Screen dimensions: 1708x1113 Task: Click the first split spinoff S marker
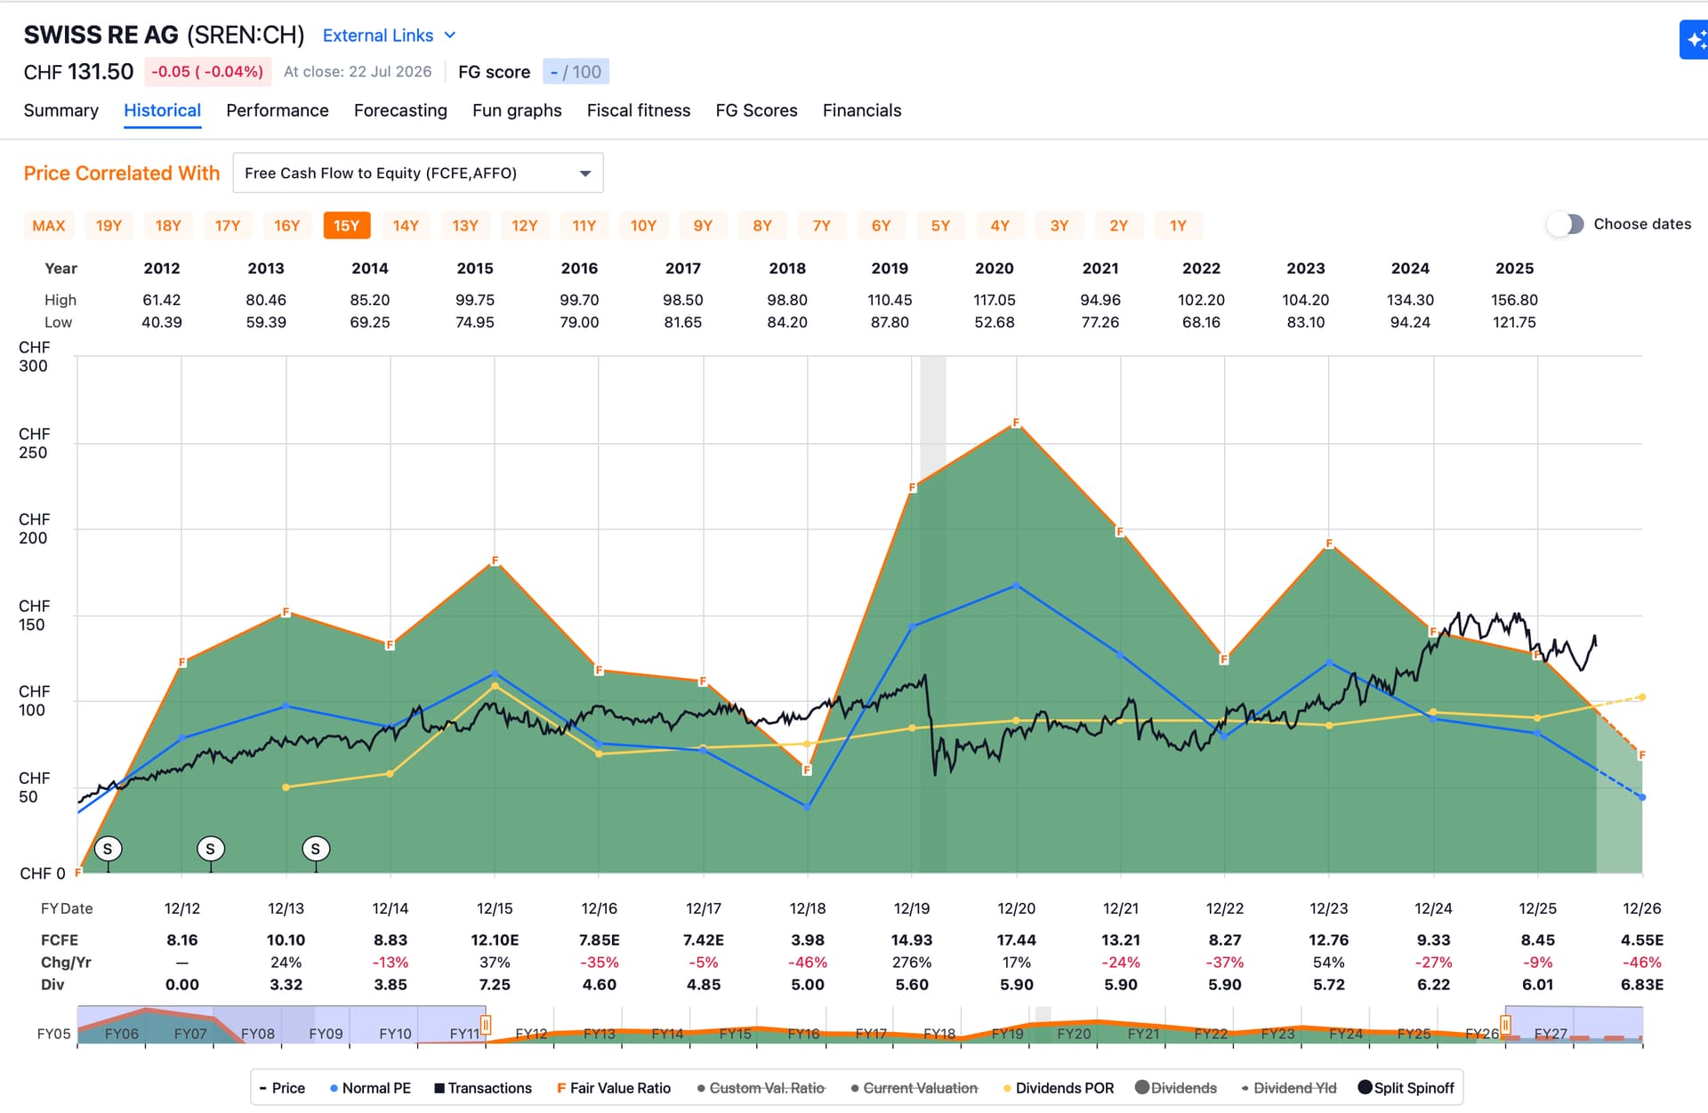pyautogui.click(x=108, y=849)
